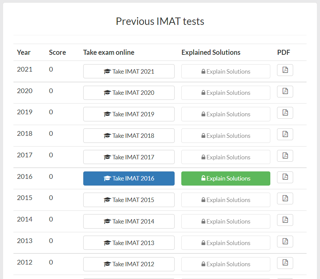This screenshot has width=320, height=279.
Task: Open the PDF icon for IMAT 2012
Action: [285, 263]
